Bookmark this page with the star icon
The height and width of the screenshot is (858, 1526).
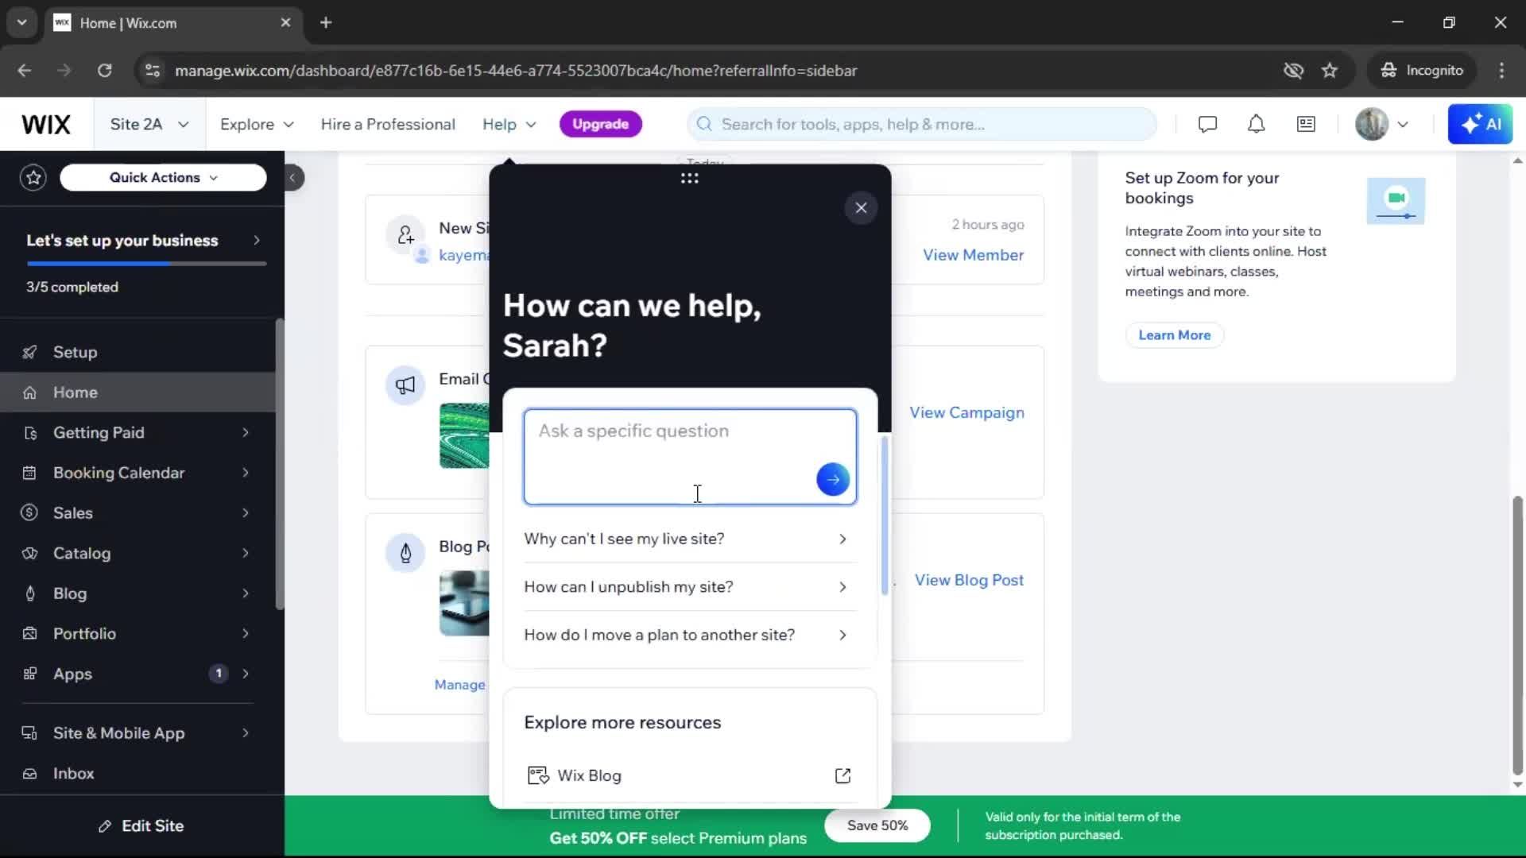tap(1330, 71)
